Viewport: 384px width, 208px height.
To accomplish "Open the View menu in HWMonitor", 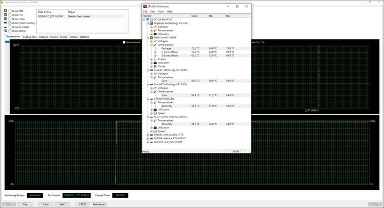I will (x=153, y=12).
